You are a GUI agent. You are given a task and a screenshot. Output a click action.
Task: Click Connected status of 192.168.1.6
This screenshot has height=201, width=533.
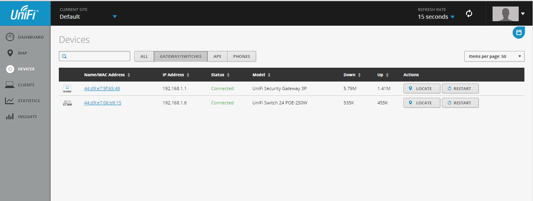tap(222, 103)
